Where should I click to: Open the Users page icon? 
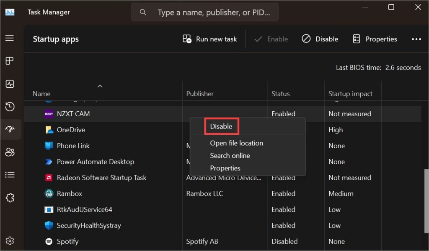tap(10, 152)
